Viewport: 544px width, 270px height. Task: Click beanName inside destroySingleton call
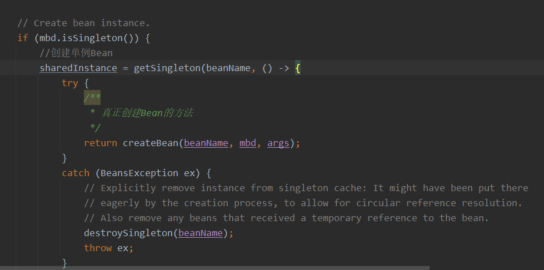pyautogui.click(x=201, y=233)
